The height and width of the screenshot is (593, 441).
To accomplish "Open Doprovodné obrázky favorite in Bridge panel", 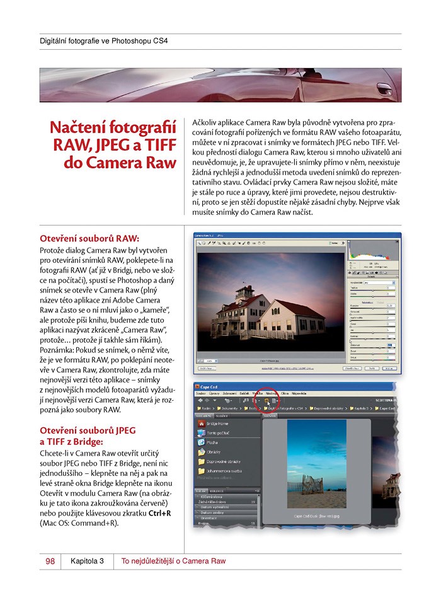I will pyautogui.click(x=219, y=461).
